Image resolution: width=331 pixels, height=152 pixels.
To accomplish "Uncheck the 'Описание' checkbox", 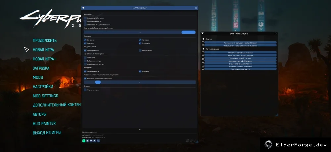I will pyautogui.click(x=85, y=43).
